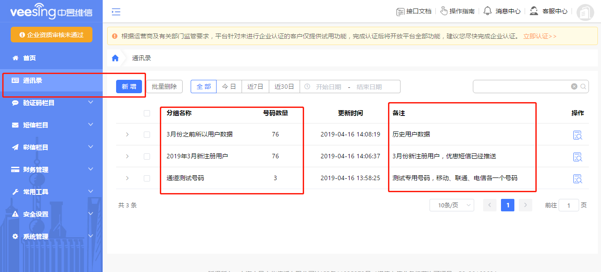Click the gear icon beside 系统管理
Screen dimensions: 601x272
[x=15, y=236]
